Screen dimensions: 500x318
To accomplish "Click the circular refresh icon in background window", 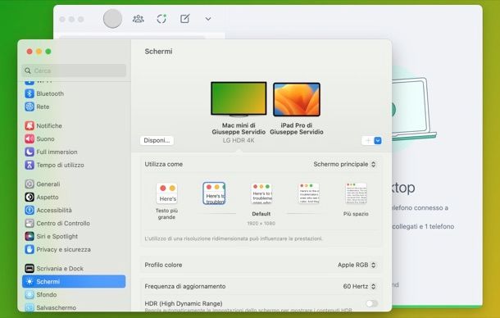I will (161, 19).
